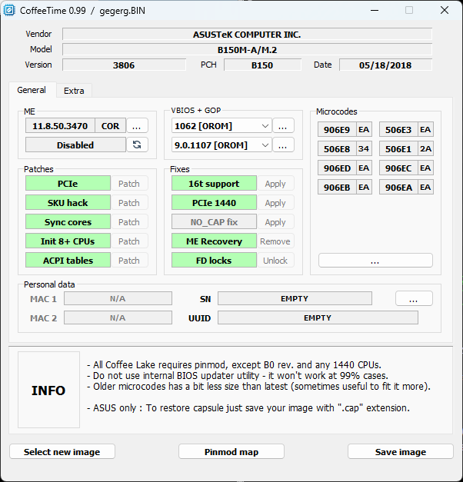Viewport: 463px width, 482px height.
Task: Open the ME version browse button
Action: [x=137, y=126]
